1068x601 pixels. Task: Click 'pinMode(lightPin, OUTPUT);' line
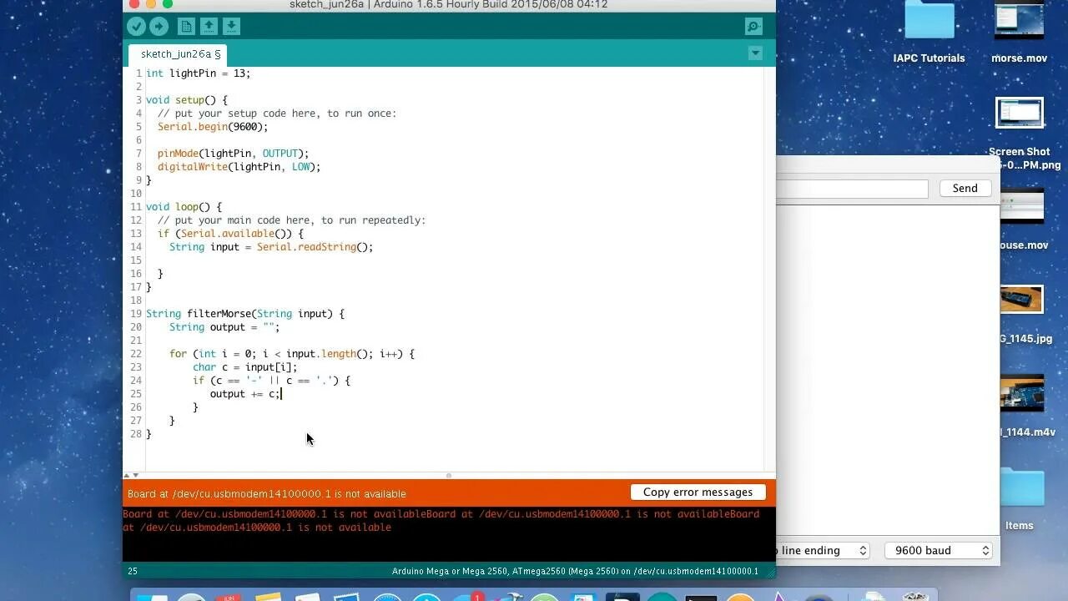tap(233, 154)
